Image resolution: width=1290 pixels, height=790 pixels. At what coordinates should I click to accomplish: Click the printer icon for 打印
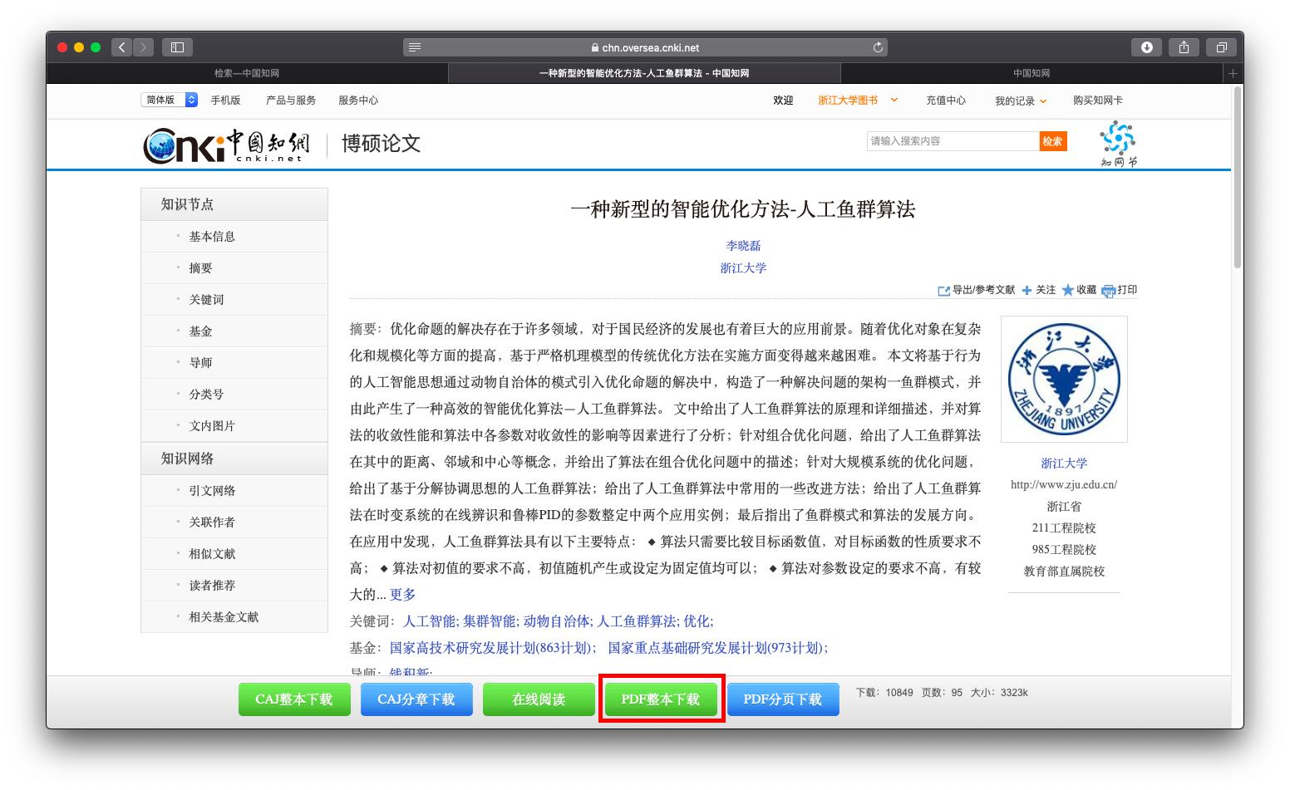coord(1110,291)
